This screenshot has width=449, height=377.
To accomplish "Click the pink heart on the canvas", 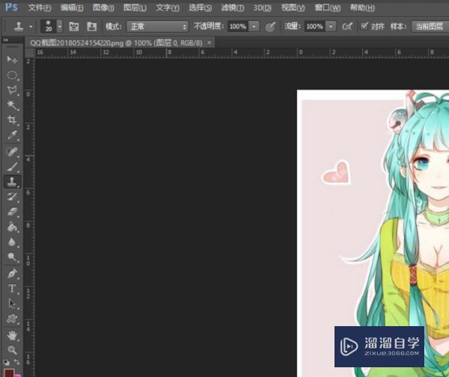I will click(337, 174).
